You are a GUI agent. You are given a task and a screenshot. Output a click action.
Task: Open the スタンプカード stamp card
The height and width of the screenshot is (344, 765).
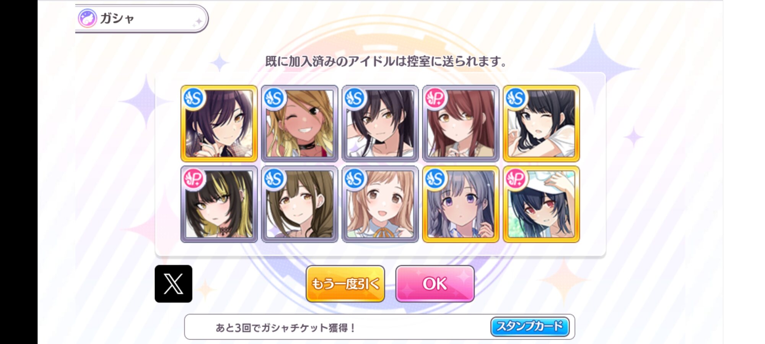pyautogui.click(x=530, y=326)
